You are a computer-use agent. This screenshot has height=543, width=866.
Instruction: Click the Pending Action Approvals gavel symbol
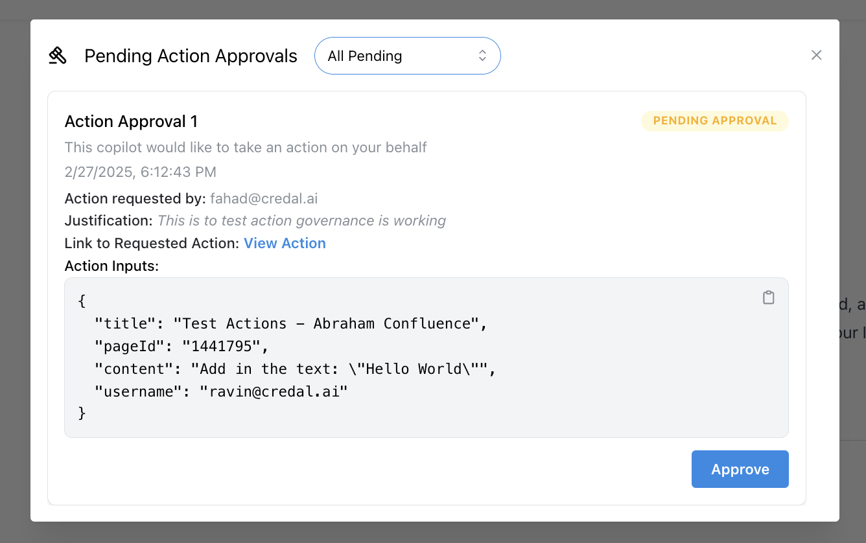tap(58, 56)
